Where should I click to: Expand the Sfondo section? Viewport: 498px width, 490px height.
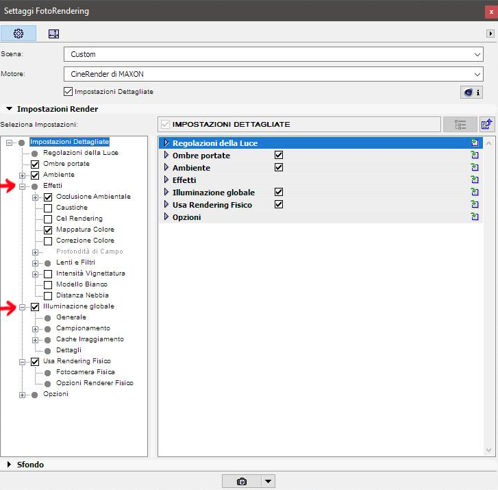pos(10,465)
